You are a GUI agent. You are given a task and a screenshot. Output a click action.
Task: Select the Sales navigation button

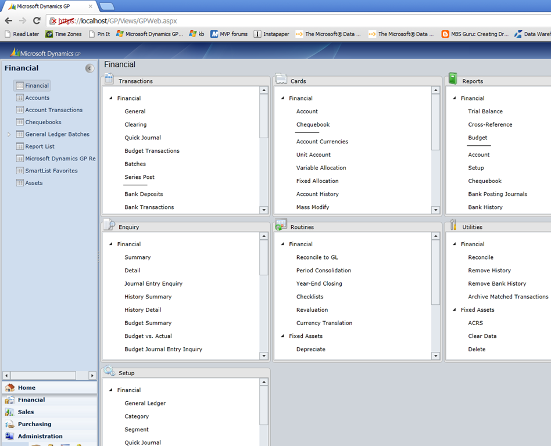coord(49,412)
